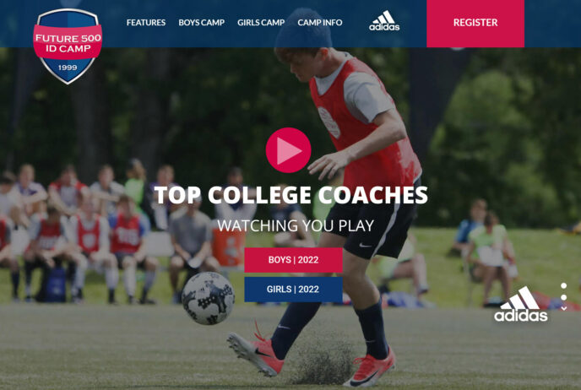
Task: Open the Girls Camp menu item
Action: tap(261, 23)
